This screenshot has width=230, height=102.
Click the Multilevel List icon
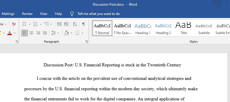(x=47, y=24)
